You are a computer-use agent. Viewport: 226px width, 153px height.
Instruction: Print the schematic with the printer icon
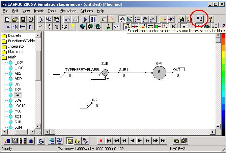pyautogui.click(x=31, y=19)
